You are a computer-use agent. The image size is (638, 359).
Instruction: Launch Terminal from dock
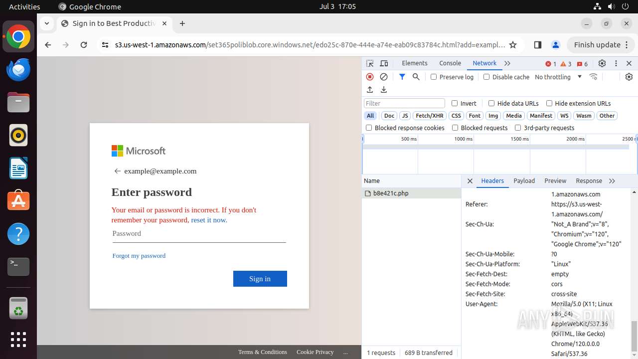pyautogui.click(x=18, y=267)
